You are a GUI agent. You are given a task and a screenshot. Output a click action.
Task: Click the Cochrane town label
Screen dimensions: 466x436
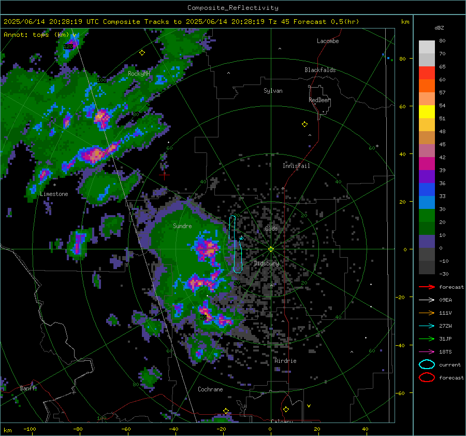click(x=210, y=389)
